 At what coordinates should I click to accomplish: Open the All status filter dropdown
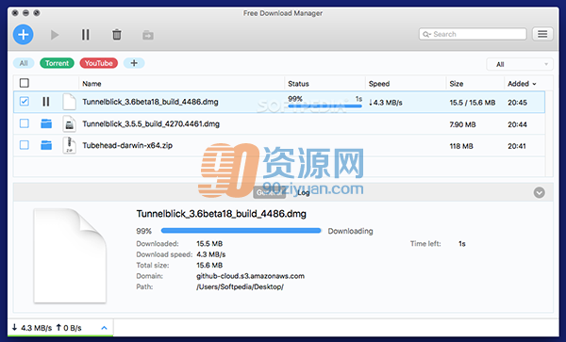(520, 64)
